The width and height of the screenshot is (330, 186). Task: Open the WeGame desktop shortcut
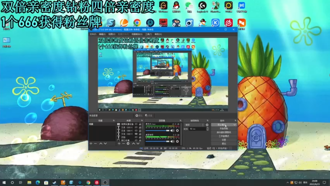[163, 6]
